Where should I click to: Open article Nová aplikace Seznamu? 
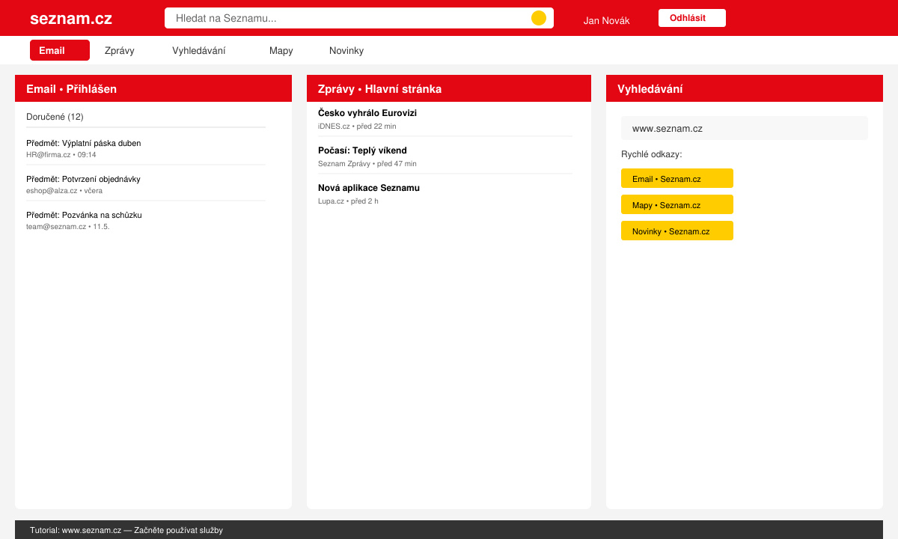369,188
